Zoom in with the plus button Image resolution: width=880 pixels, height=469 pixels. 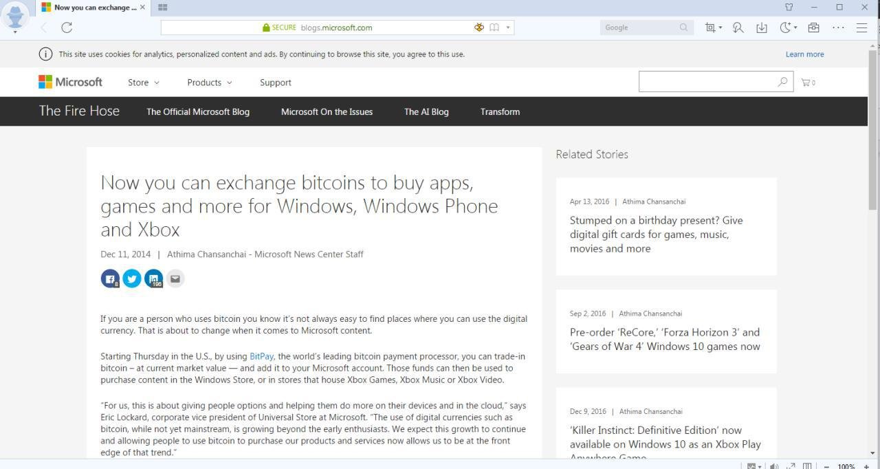[866, 466]
